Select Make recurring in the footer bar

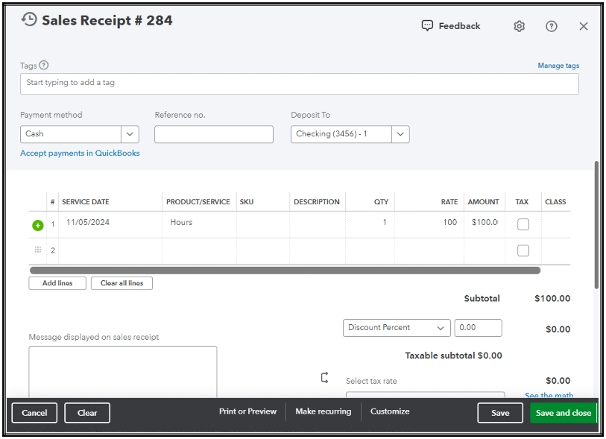[x=323, y=411]
